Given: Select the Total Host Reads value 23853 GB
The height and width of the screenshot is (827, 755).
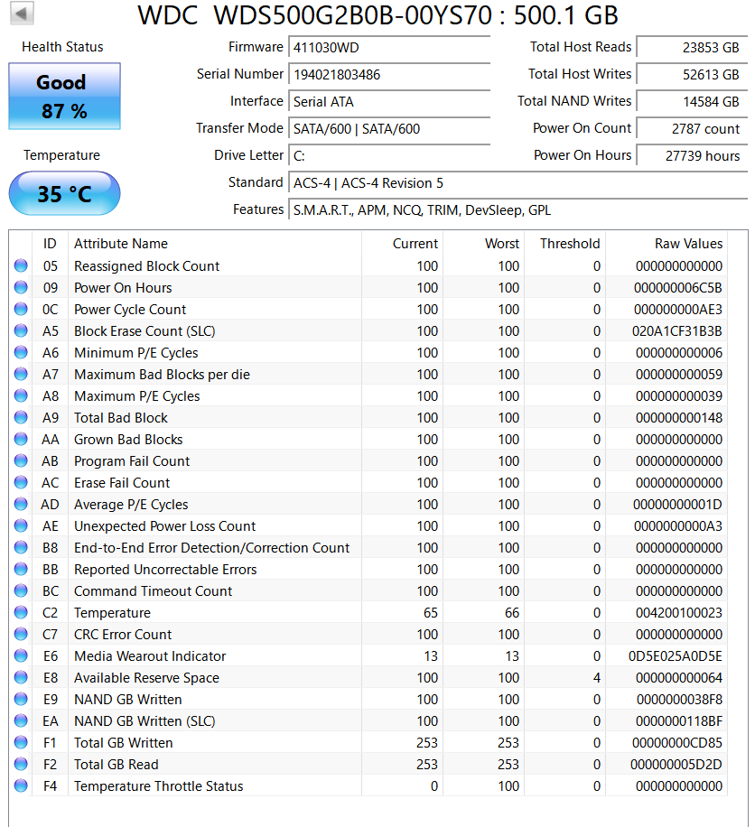Looking at the screenshot, I should click(x=692, y=48).
